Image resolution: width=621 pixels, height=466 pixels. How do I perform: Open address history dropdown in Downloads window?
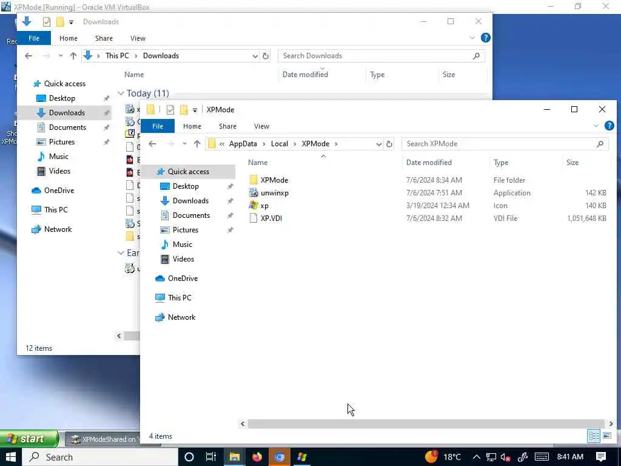[x=255, y=56]
